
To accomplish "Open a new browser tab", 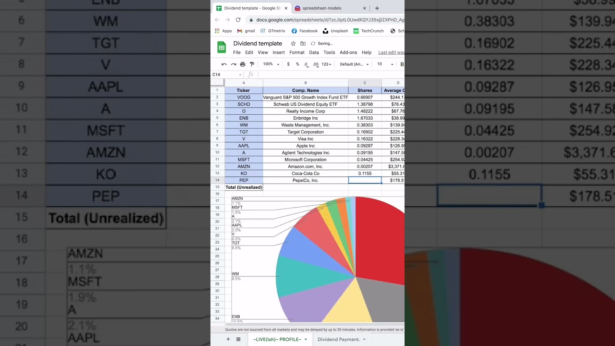I will point(377,8).
